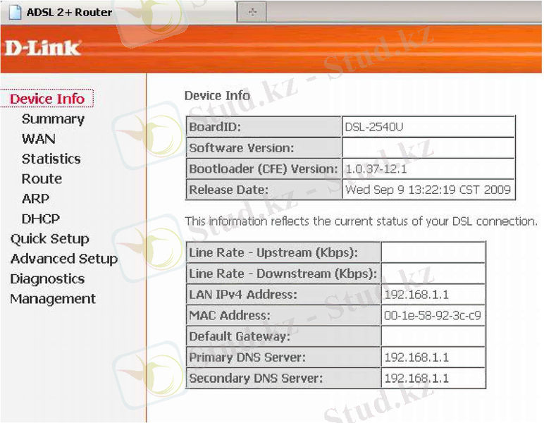This screenshot has height=423, width=544.
Task: Open Route table page
Action: click(42, 179)
